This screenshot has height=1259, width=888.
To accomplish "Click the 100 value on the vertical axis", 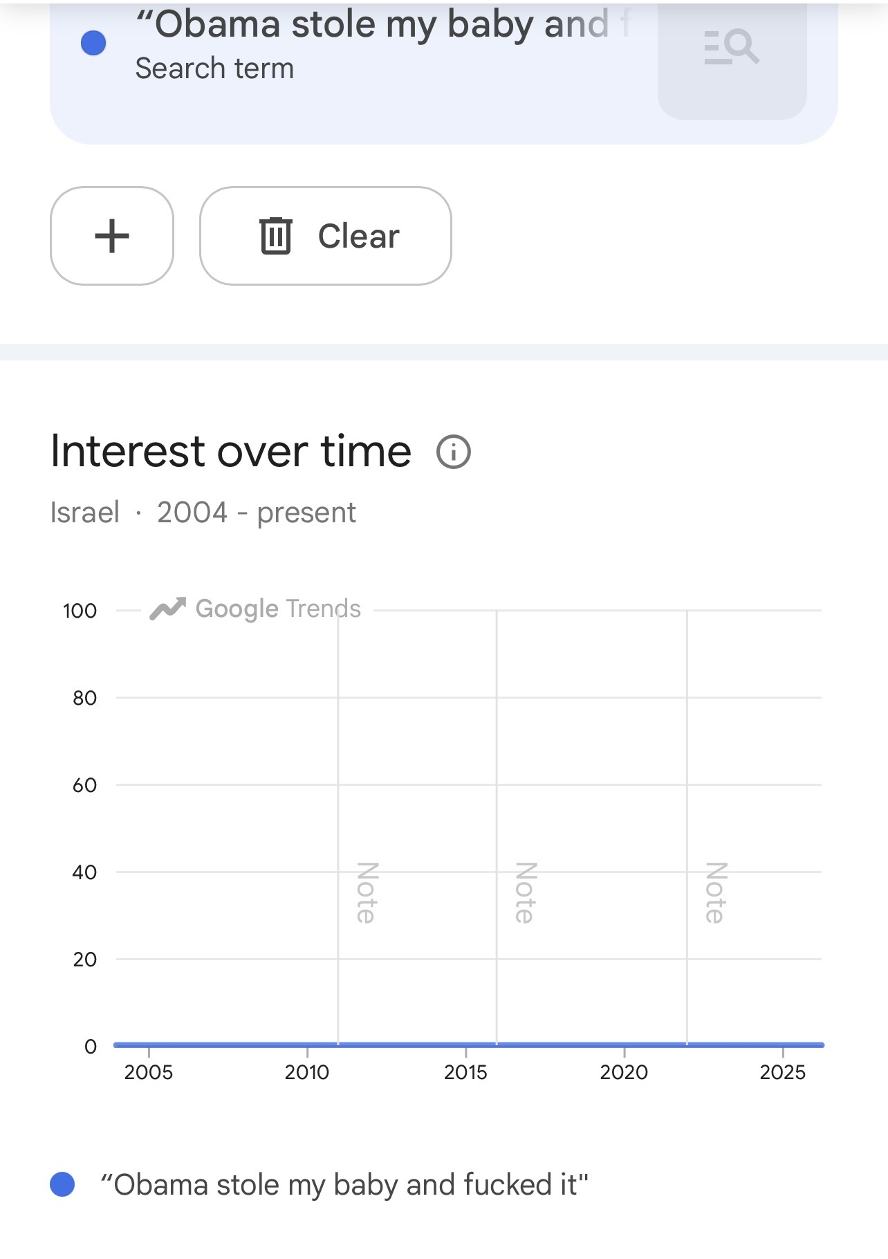I will (x=80, y=611).
